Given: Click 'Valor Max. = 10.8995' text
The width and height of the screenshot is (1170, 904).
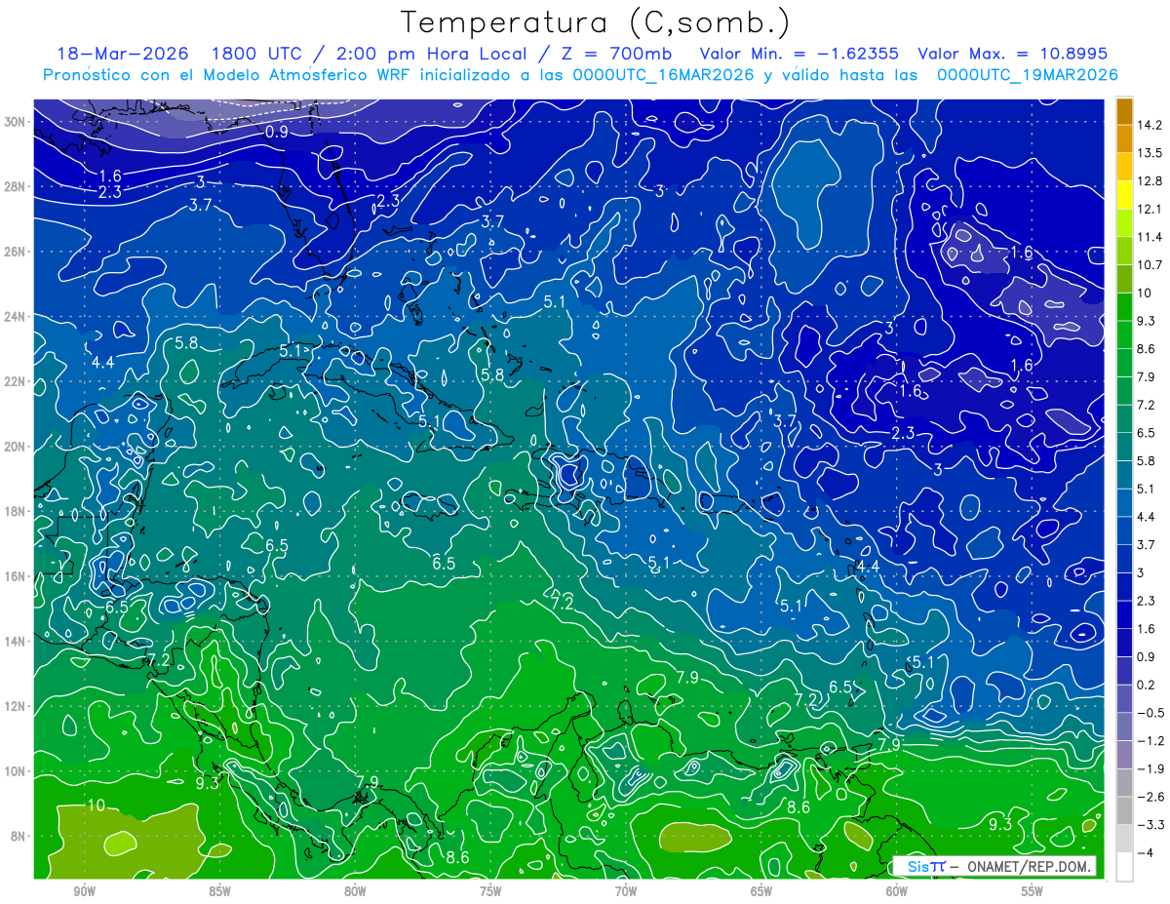Looking at the screenshot, I should point(1013,54).
